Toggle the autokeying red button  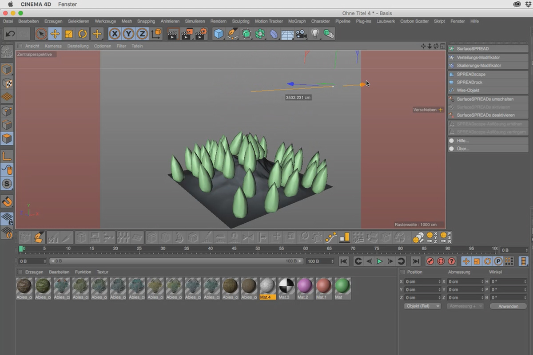point(441,261)
